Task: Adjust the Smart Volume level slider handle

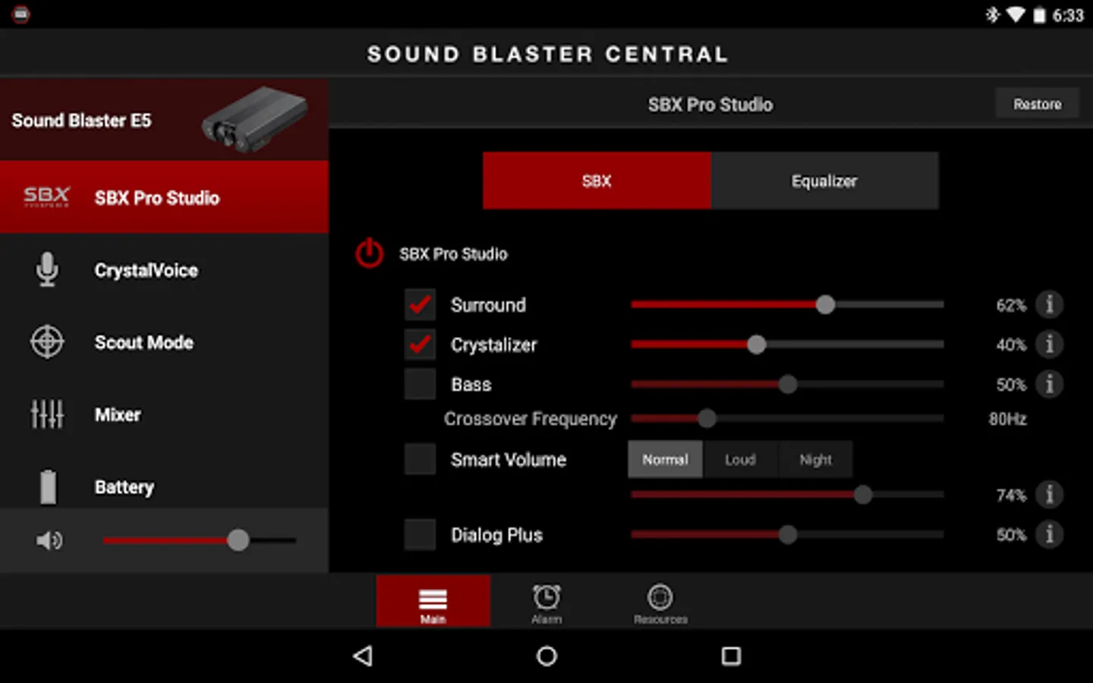Action: pos(863,495)
